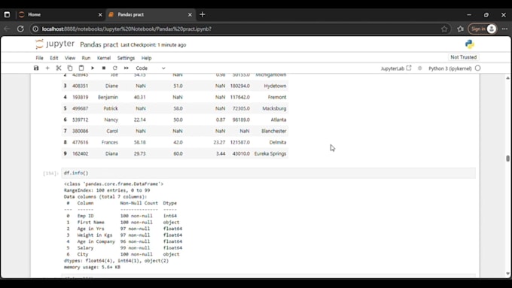Click the table cell 'Diane'
Image resolution: width=512 pixels, height=288 pixels.
click(x=111, y=86)
